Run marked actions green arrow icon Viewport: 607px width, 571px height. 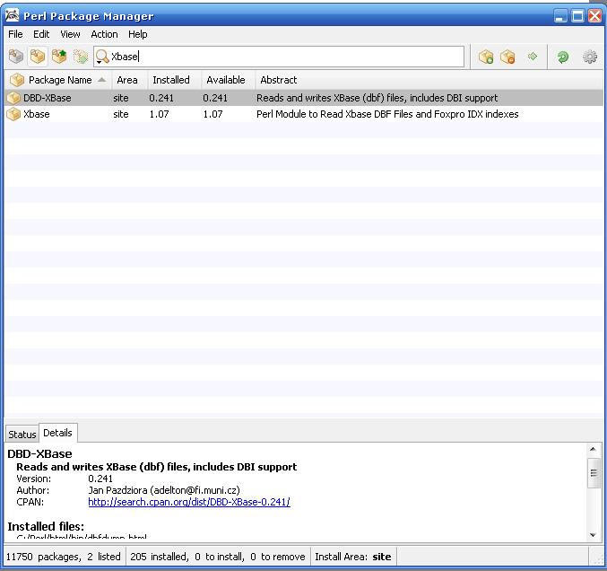(x=533, y=57)
